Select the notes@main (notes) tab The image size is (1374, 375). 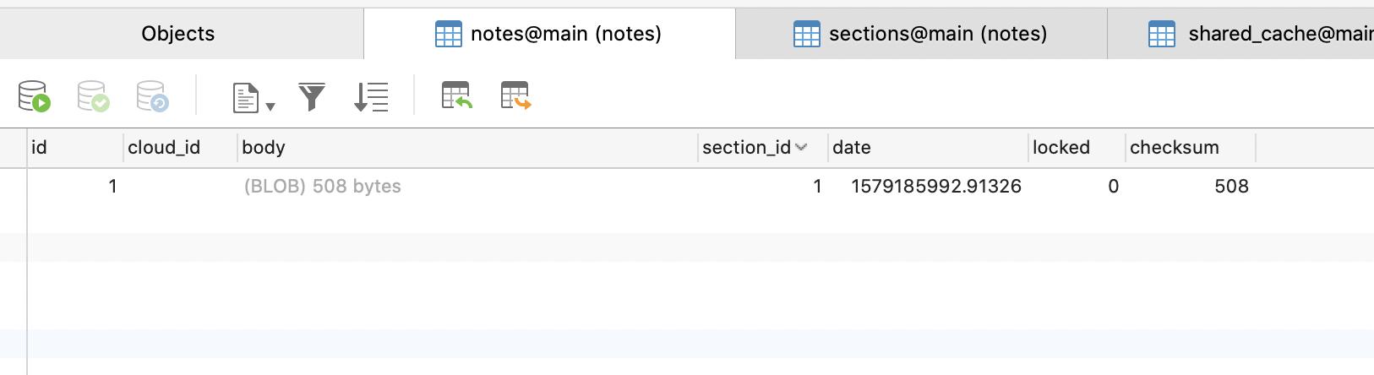[549, 34]
